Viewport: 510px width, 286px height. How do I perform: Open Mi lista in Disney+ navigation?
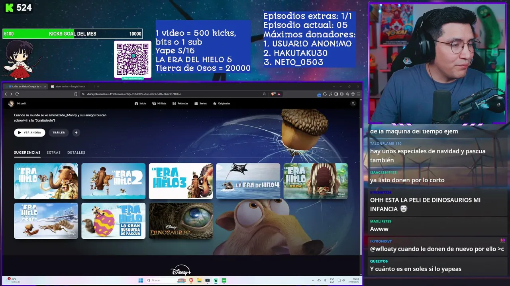[x=159, y=104]
